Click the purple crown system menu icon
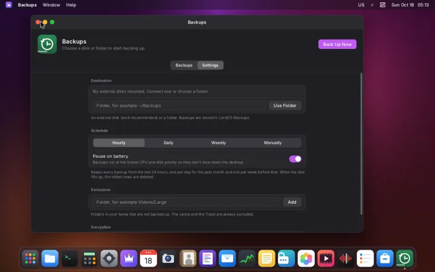Image resolution: width=435 pixels, height=272 pixels. (x=8, y=5)
